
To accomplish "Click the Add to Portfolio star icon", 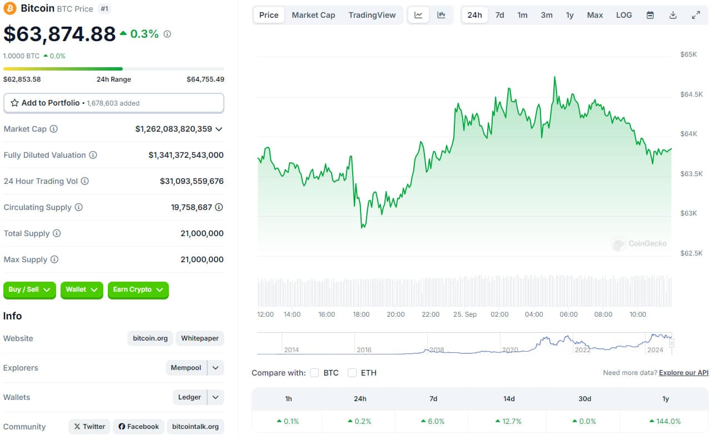I will click(14, 103).
